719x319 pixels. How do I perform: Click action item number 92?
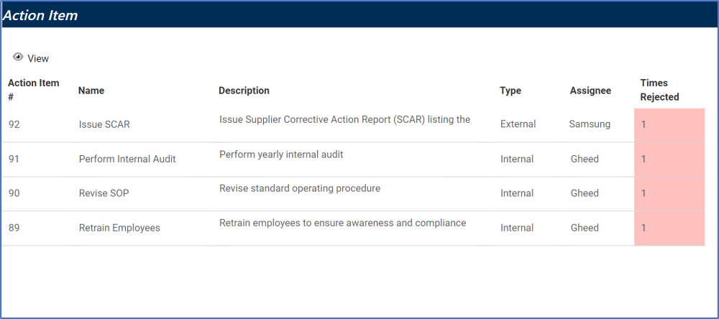14,124
